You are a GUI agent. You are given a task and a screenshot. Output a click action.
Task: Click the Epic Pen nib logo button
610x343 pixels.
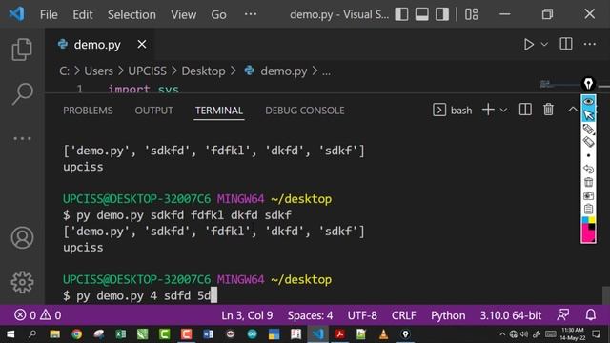click(588, 84)
